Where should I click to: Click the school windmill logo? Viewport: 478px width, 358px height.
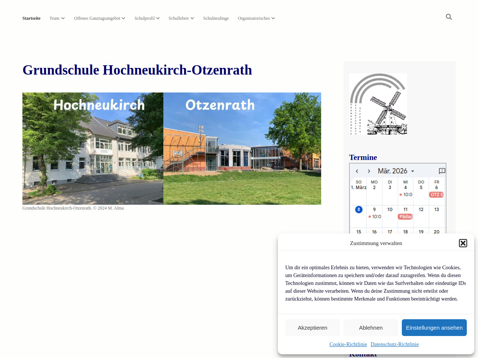coord(378,104)
